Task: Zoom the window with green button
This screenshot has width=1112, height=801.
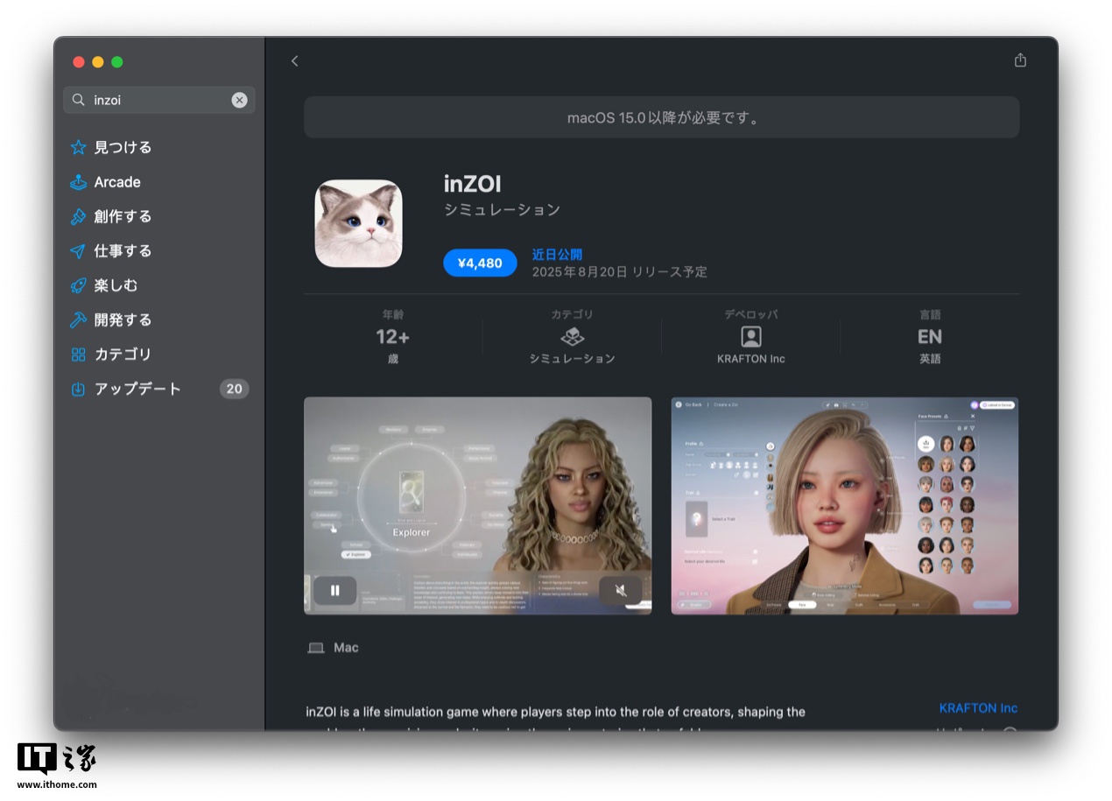Action: click(x=117, y=62)
